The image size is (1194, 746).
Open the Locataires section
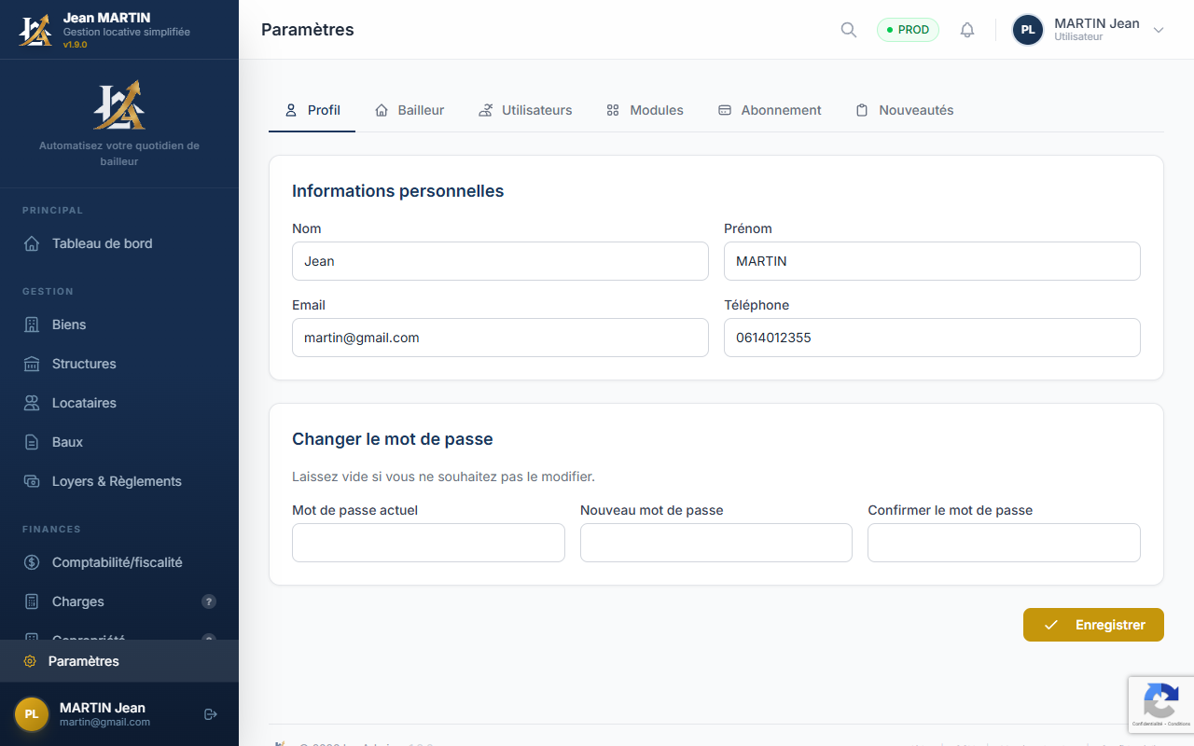point(83,403)
